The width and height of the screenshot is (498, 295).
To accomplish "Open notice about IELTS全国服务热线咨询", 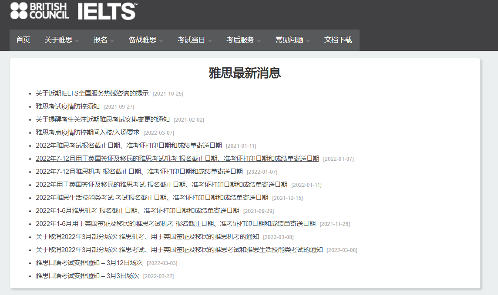I will click(92, 93).
